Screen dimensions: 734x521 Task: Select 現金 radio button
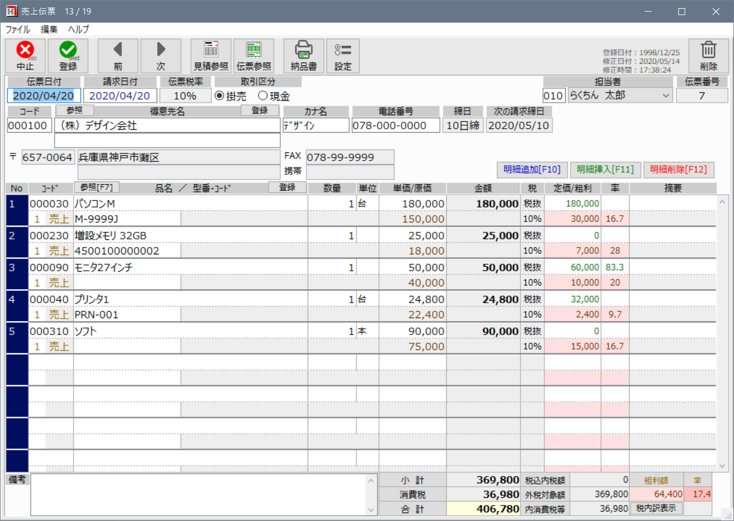point(262,96)
